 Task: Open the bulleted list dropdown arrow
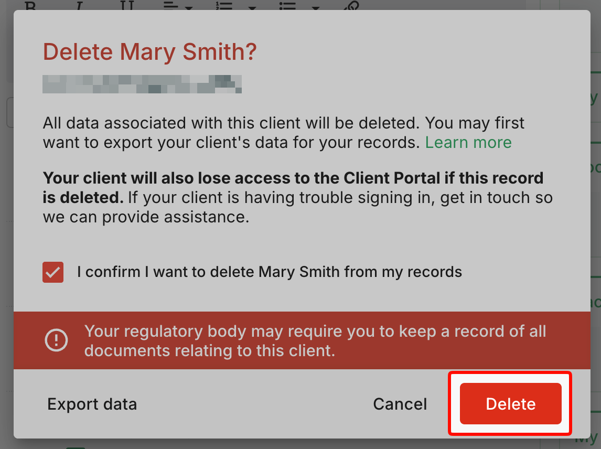(316, 7)
